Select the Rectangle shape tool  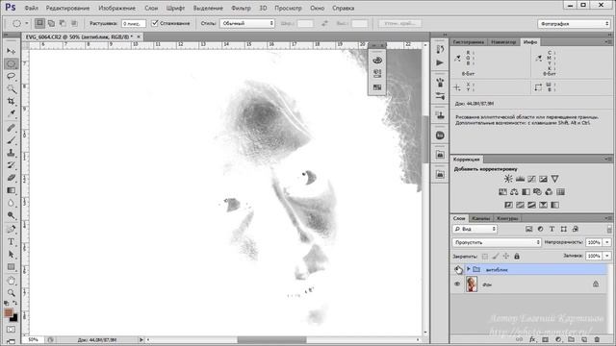pyautogui.click(x=11, y=267)
